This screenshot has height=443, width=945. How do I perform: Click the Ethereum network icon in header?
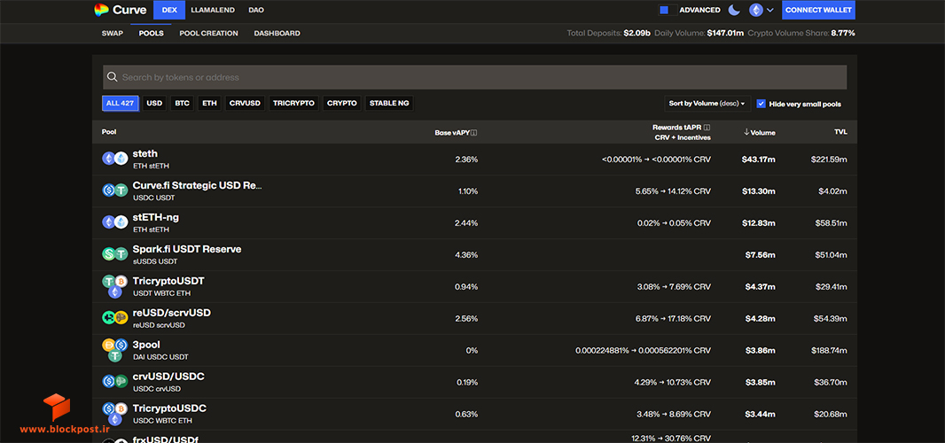tap(756, 10)
